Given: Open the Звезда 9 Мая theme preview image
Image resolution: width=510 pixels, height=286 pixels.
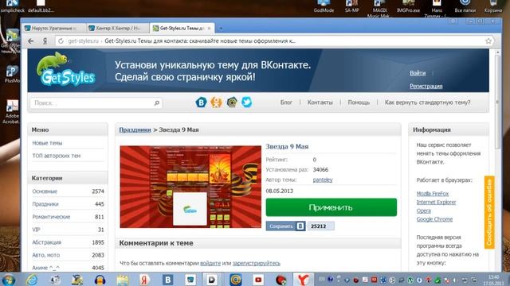Looking at the screenshot, I should pos(190,187).
